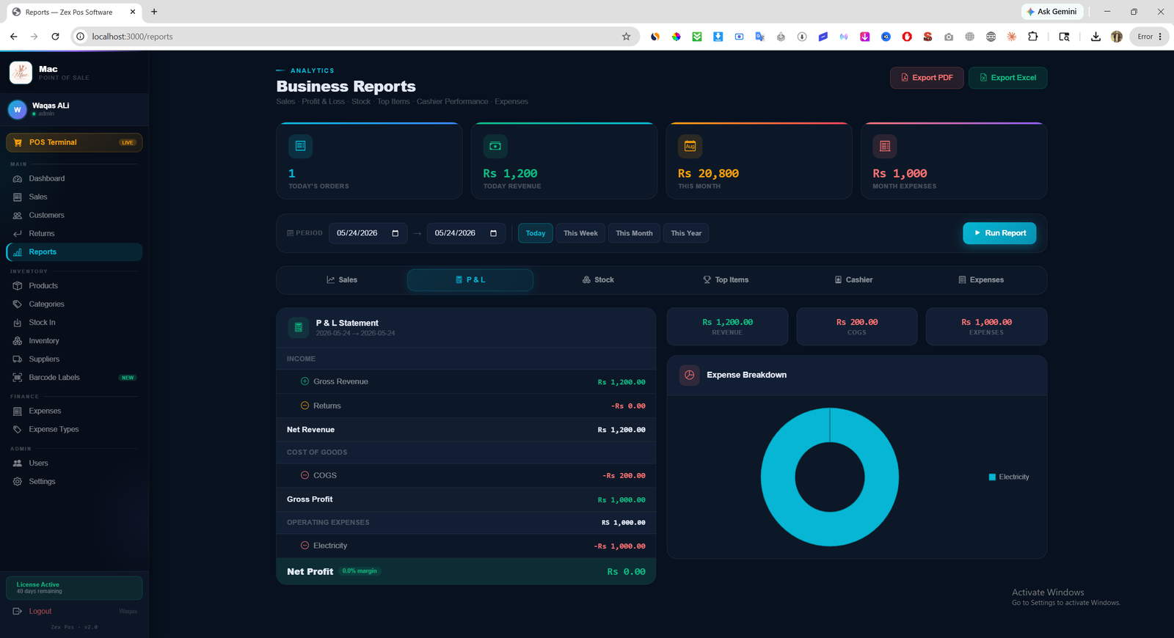This screenshot has height=638, width=1174.
Task: Click the Net Profit row
Action: [466, 571]
